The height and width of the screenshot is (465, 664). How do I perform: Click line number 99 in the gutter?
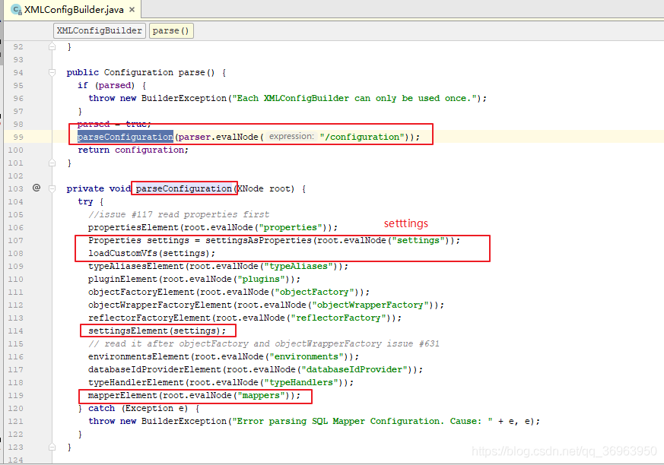[x=18, y=137]
